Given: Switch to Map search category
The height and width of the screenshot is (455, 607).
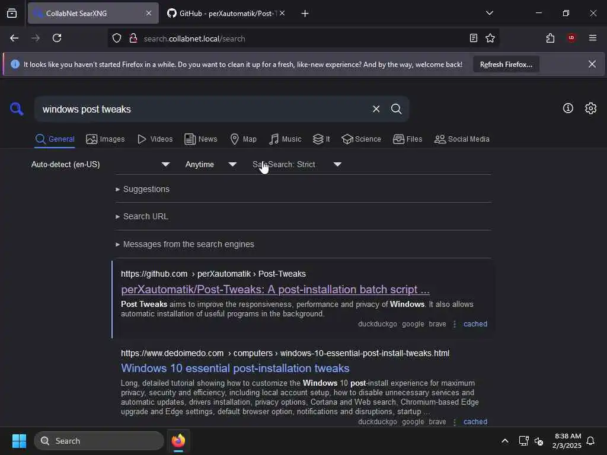Looking at the screenshot, I should point(243,139).
